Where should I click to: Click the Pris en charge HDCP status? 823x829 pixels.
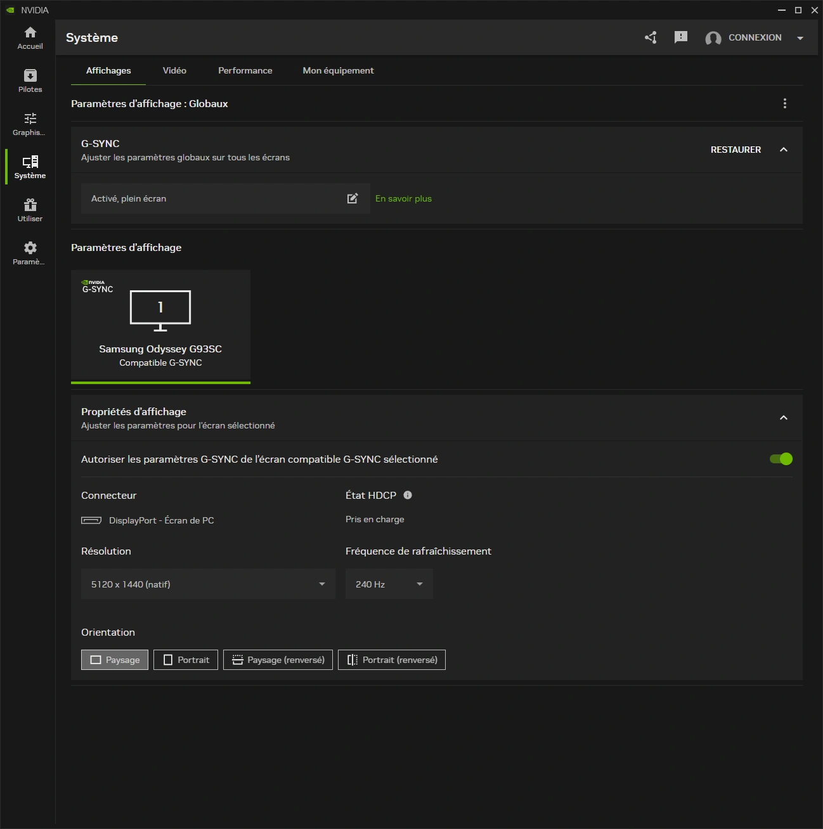click(375, 519)
